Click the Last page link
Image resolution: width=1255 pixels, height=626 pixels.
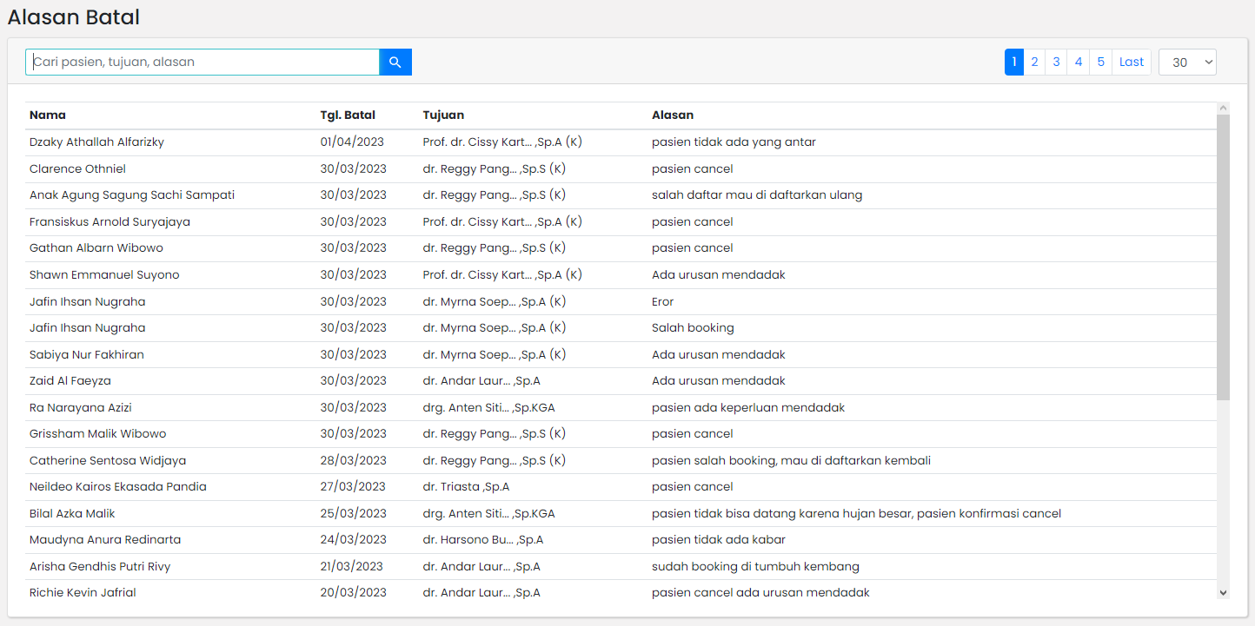pos(1131,62)
